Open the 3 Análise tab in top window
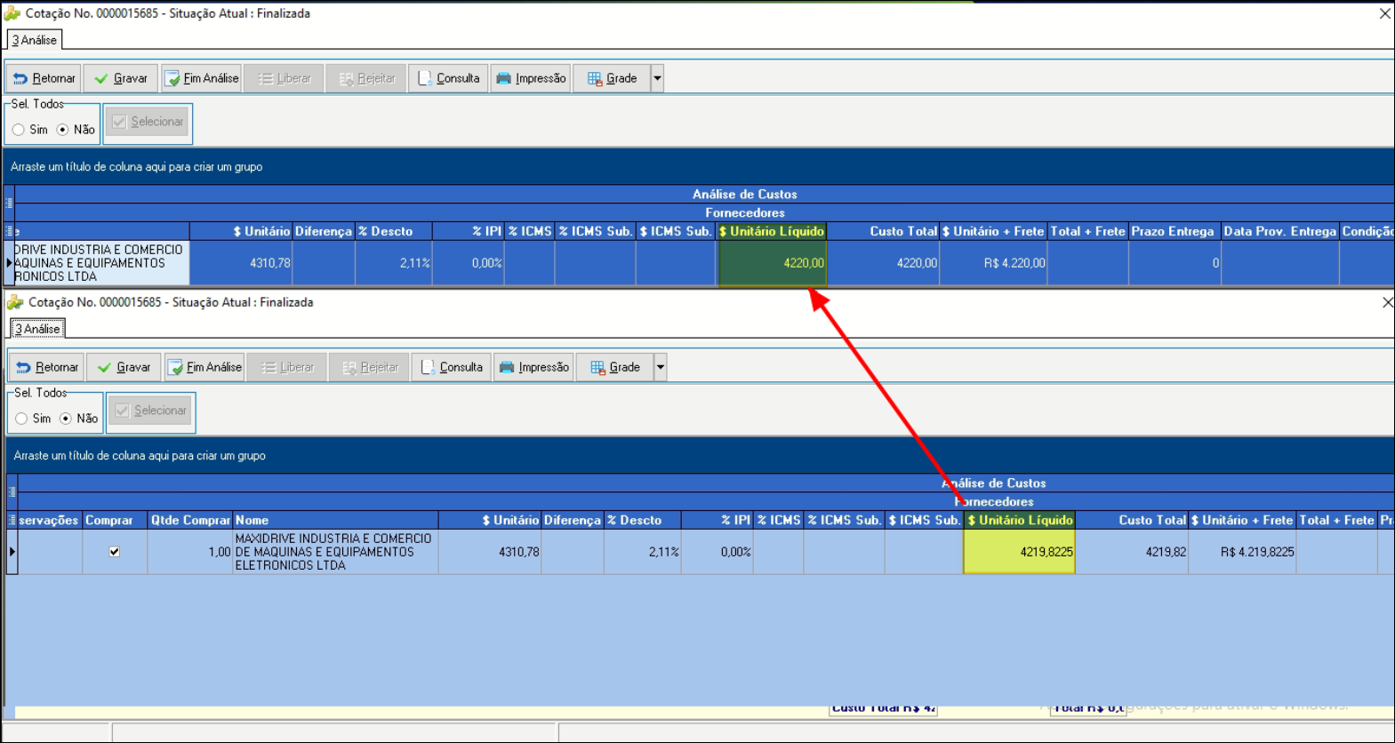Screen dimensions: 1395x743 coord(35,40)
